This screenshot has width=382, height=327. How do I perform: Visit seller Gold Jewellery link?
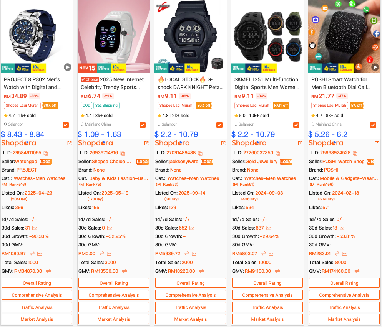(261, 162)
